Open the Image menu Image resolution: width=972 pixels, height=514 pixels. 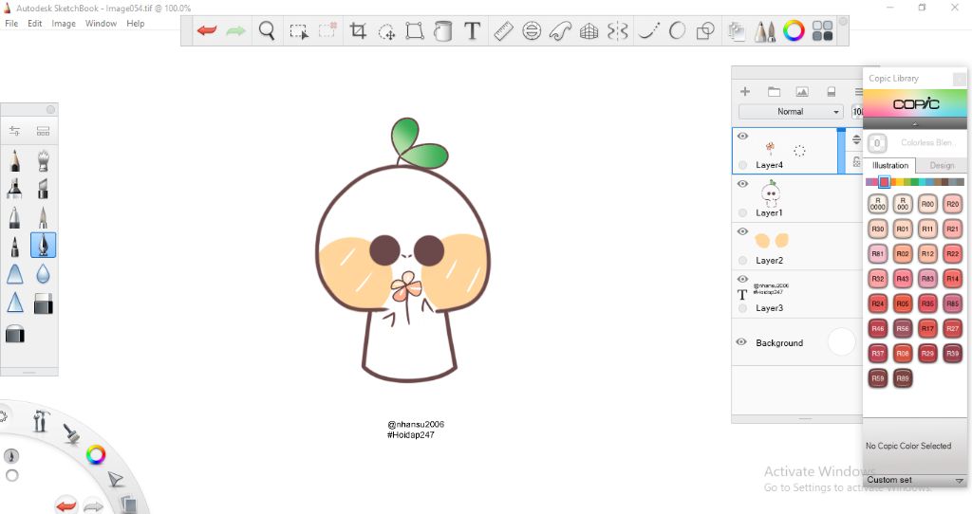(x=64, y=24)
